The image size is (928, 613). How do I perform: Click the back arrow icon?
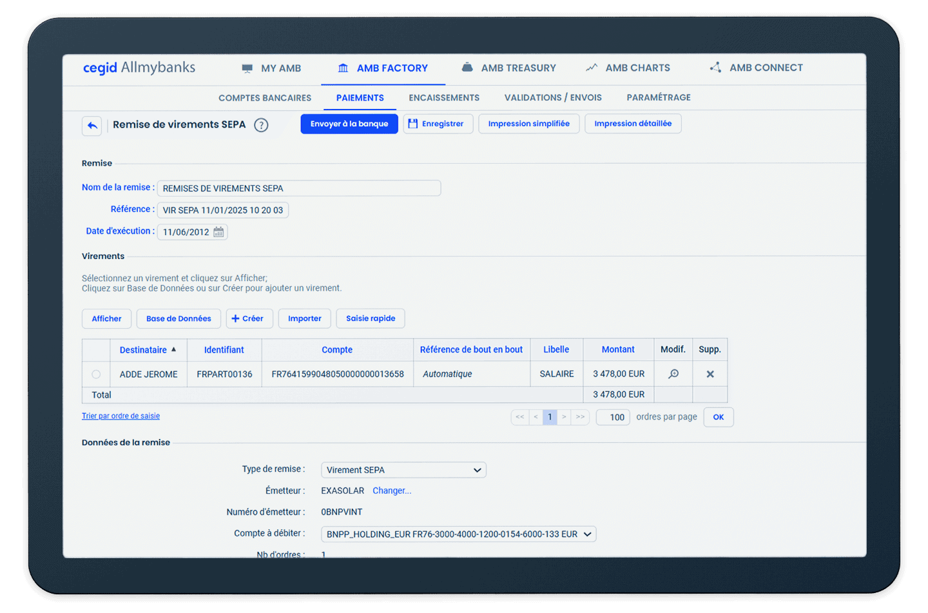tap(92, 126)
